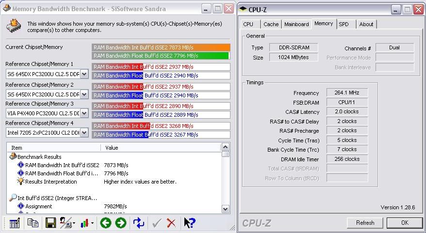
Task: Click magnifier icon beside Int Buff'd iSSE2 STREAM
Action: point(13,198)
